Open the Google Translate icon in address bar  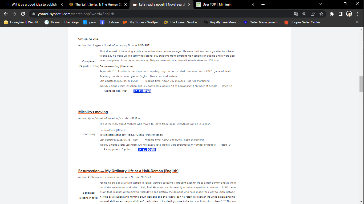coord(296,14)
